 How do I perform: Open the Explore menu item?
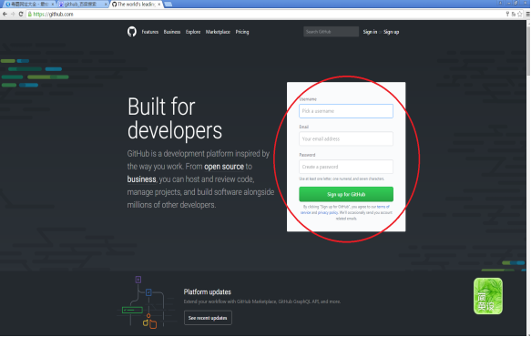(193, 32)
